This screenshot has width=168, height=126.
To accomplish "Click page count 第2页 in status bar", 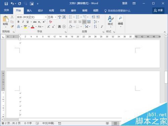I will [11, 123].
